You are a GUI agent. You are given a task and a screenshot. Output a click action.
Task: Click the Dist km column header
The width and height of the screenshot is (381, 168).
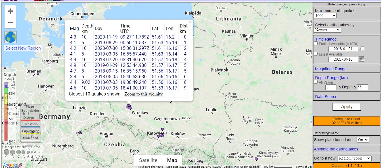[x=183, y=28]
